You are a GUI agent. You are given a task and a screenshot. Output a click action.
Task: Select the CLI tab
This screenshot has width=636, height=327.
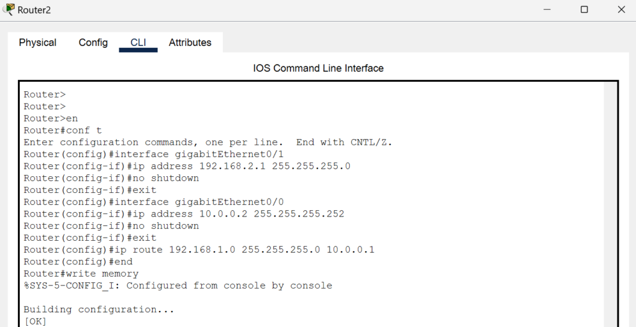[138, 43]
